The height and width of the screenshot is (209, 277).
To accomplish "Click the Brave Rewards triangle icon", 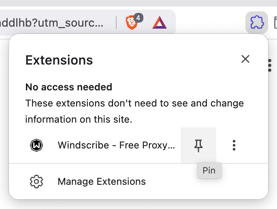I will [x=159, y=23].
